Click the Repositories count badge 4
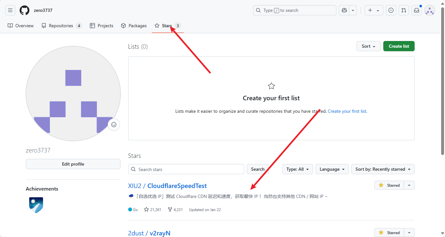The image size is (445, 237). coord(79,26)
